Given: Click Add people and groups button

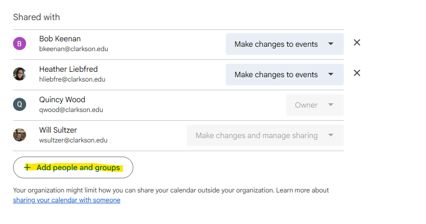Looking at the screenshot, I should coord(73,167).
